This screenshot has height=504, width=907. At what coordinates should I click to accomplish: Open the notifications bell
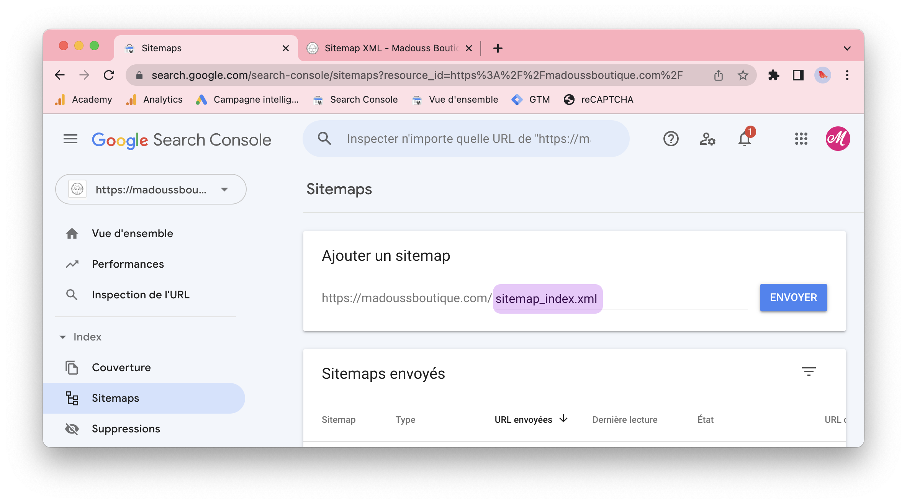coord(744,139)
